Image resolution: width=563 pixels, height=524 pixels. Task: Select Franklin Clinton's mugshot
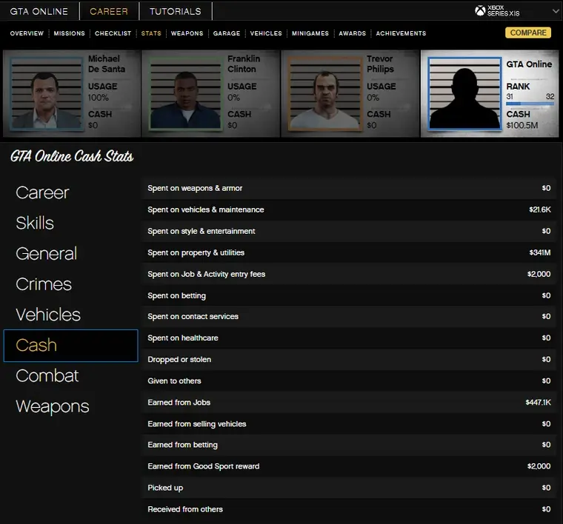183,93
